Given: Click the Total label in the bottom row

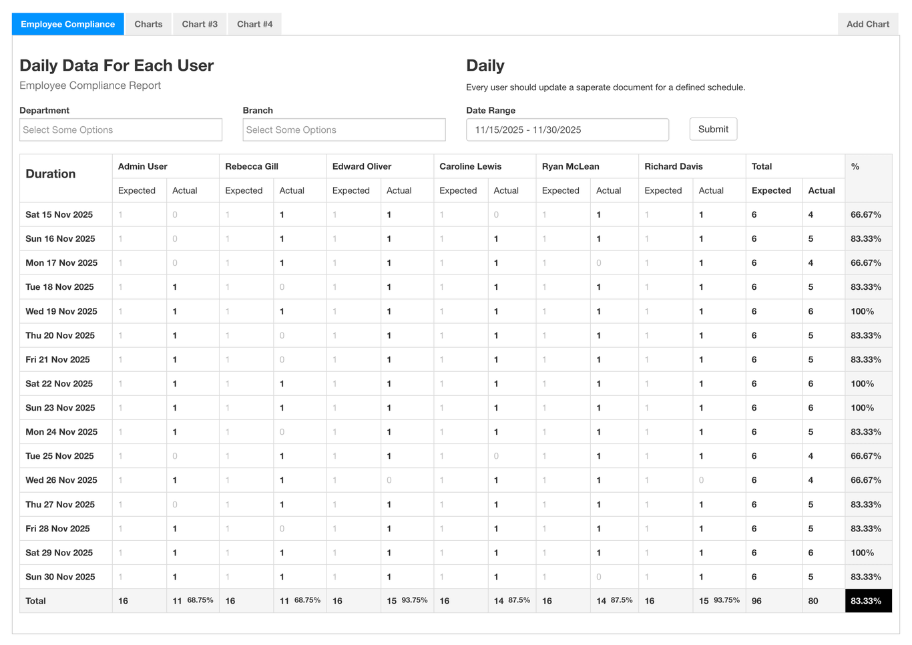Looking at the screenshot, I should tap(35, 601).
